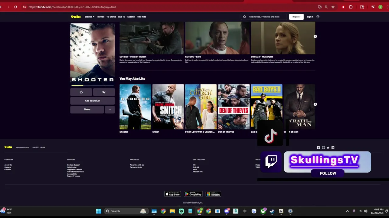Click the search magnifier icon in Tubi header

click(245, 17)
